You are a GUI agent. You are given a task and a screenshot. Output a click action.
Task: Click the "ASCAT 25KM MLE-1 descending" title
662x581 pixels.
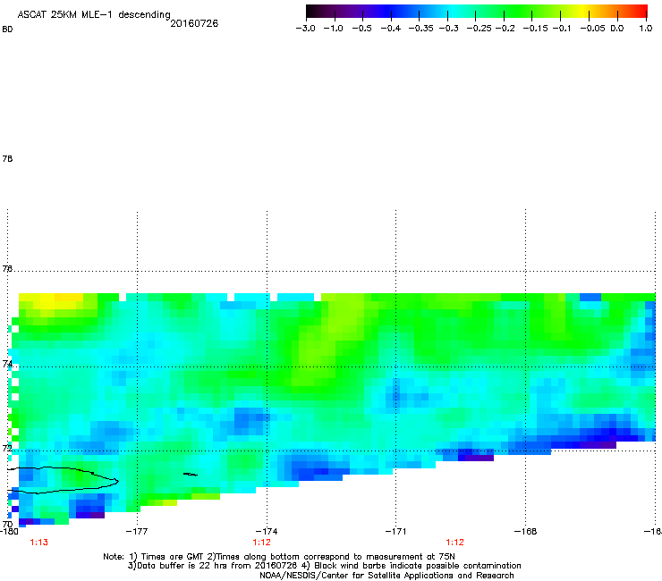(x=94, y=14)
